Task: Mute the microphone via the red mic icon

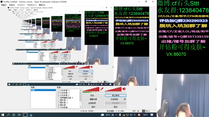Action: pos(102,89)
